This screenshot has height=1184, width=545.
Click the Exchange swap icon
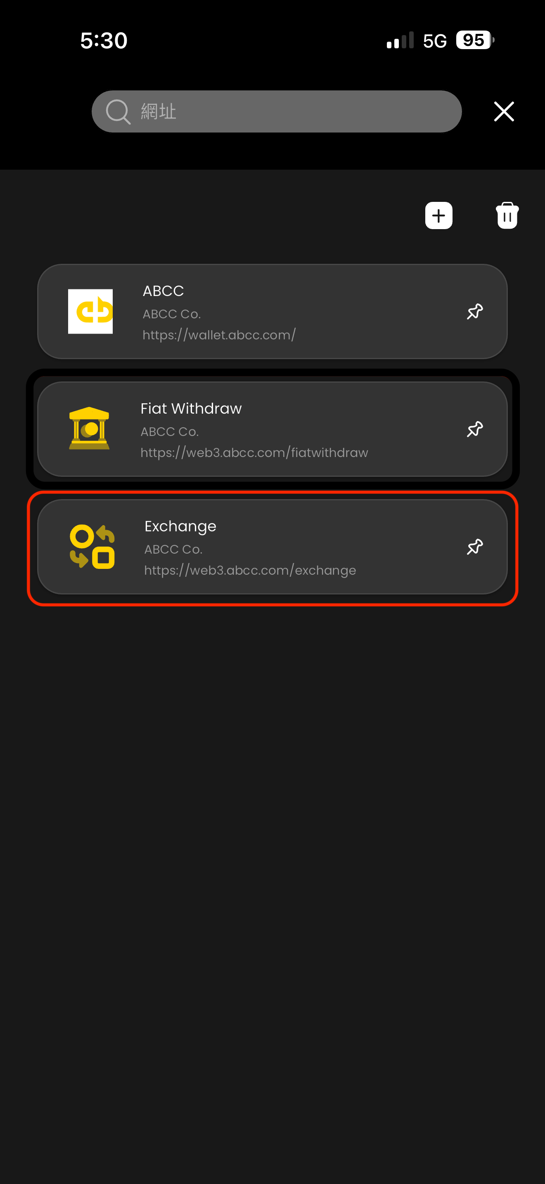(92, 547)
